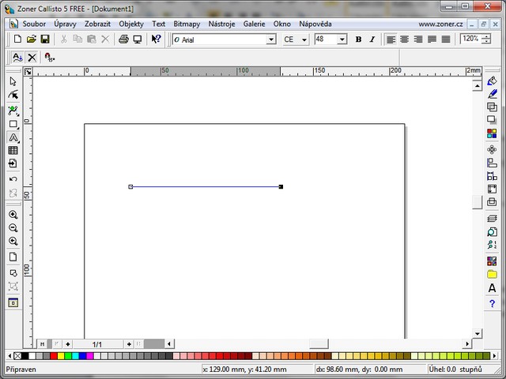Toggle italic formatting
The height and width of the screenshot is (379, 506).
[372, 39]
